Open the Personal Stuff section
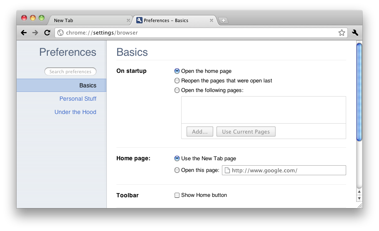The image size is (379, 231). (78, 99)
